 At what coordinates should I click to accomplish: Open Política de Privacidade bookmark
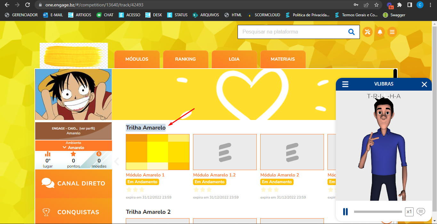pyautogui.click(x=307, y=15)
